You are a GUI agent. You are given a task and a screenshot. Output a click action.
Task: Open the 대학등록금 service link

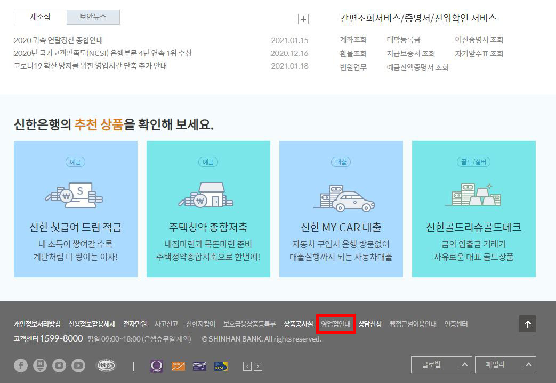click(x=404, y=40)
